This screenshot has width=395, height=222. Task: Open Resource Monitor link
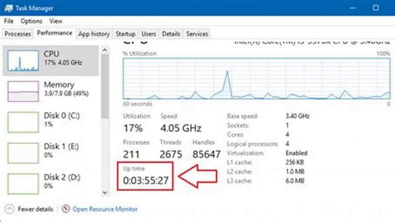[x=105, y=209]
